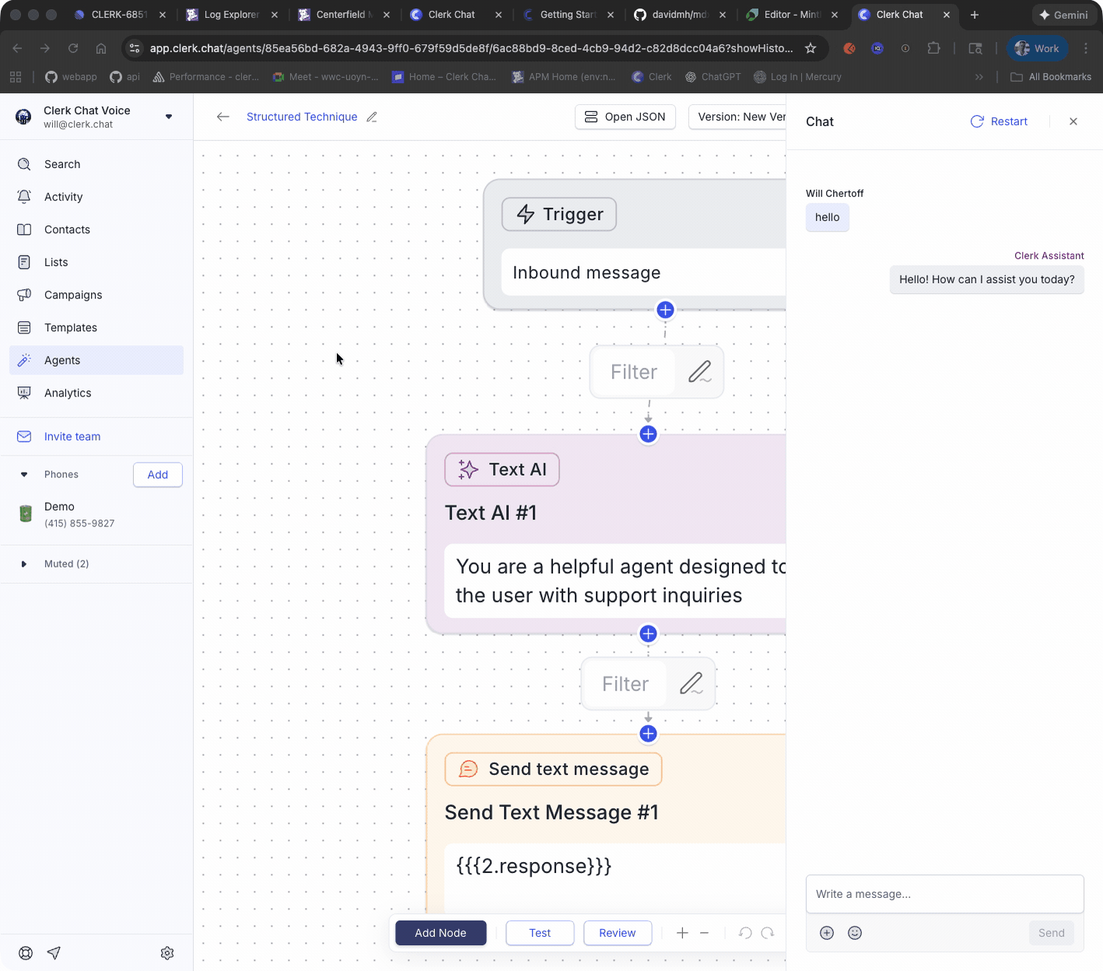Image resolution: width=1103 pixels, height=971 pixels.
Task: Edit the Filter under Trigger node
Action: [x=699, y=372]
